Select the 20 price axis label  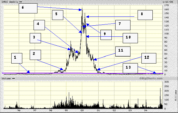point(166,66)
